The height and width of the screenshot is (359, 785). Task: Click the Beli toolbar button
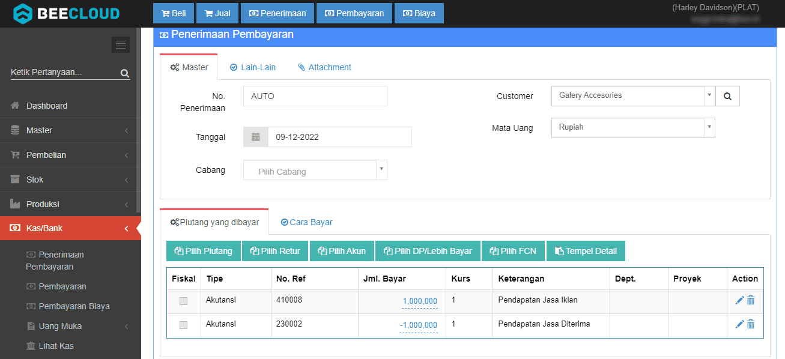coord(174,13)
